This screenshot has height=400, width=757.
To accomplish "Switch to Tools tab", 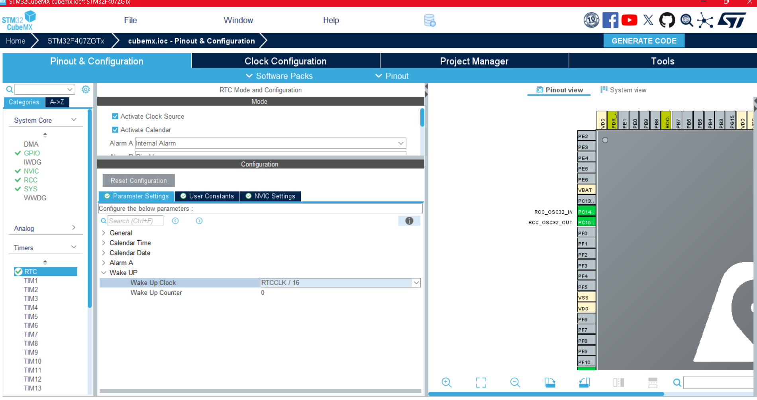I will point(663,61).
